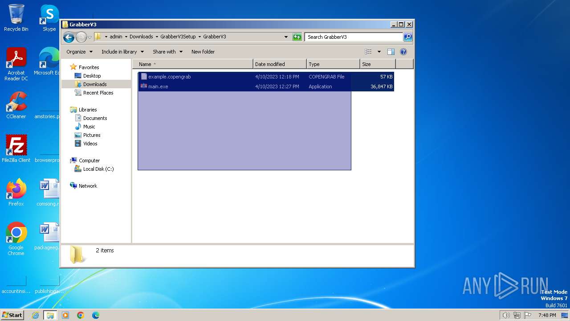Open Microsoft Edge from taskbar
570x321 pixels.
point(96,315)
